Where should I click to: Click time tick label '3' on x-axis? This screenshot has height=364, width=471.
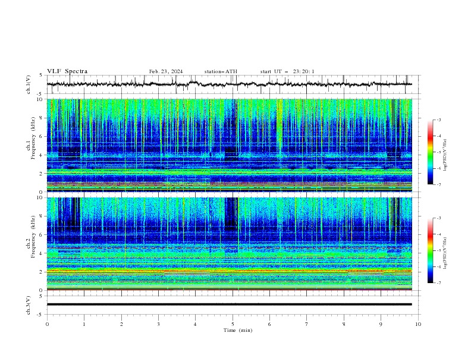click(x=158, y=324)
